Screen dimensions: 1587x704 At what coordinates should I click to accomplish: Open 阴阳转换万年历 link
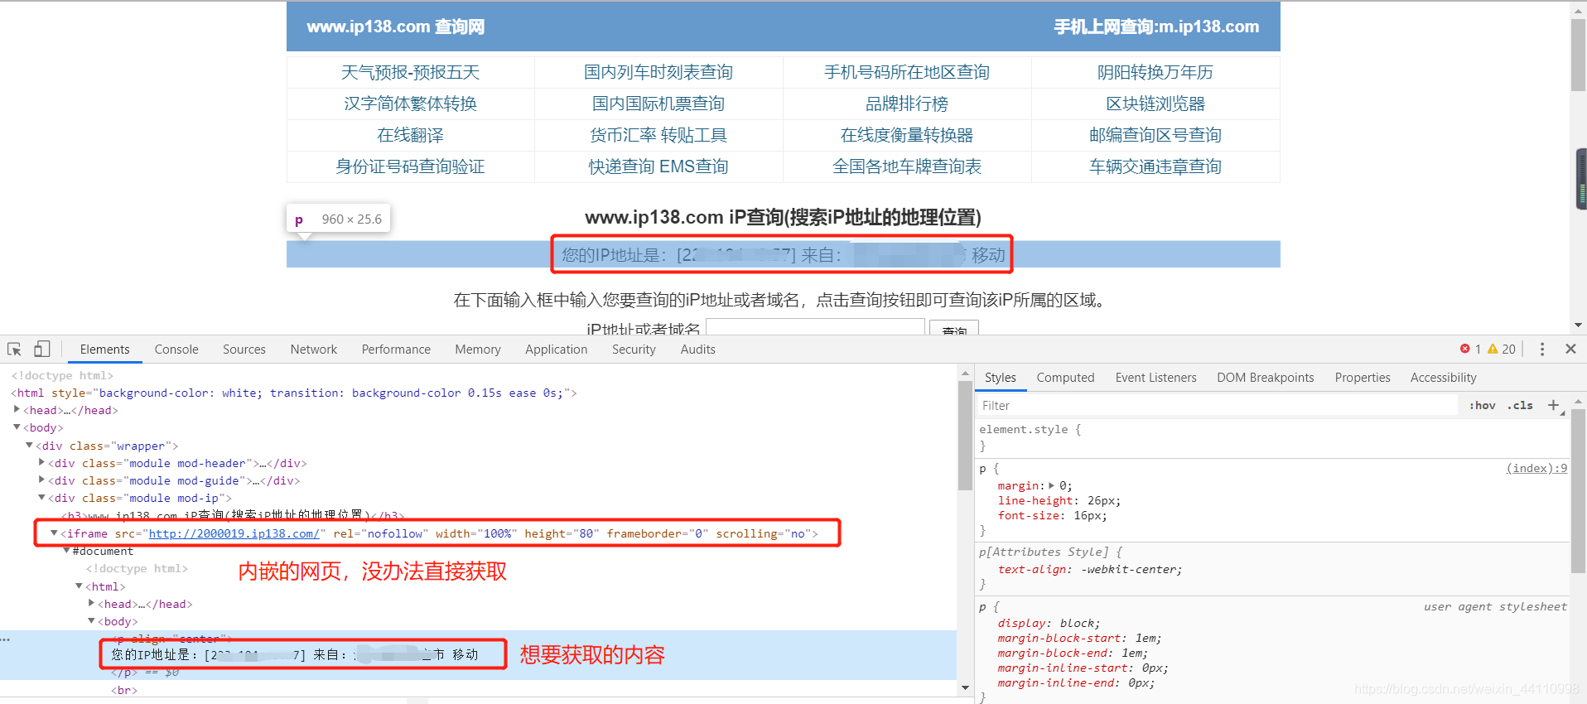(1155, 72)
